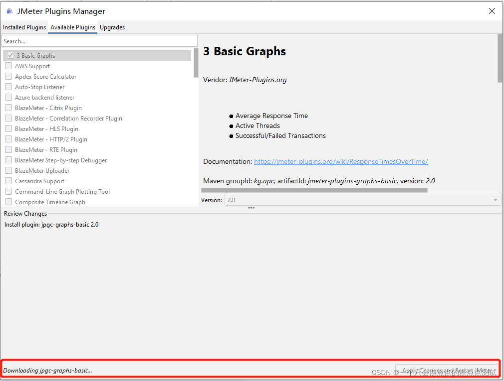Switch to the Available Plugins tab

(73, 27)
